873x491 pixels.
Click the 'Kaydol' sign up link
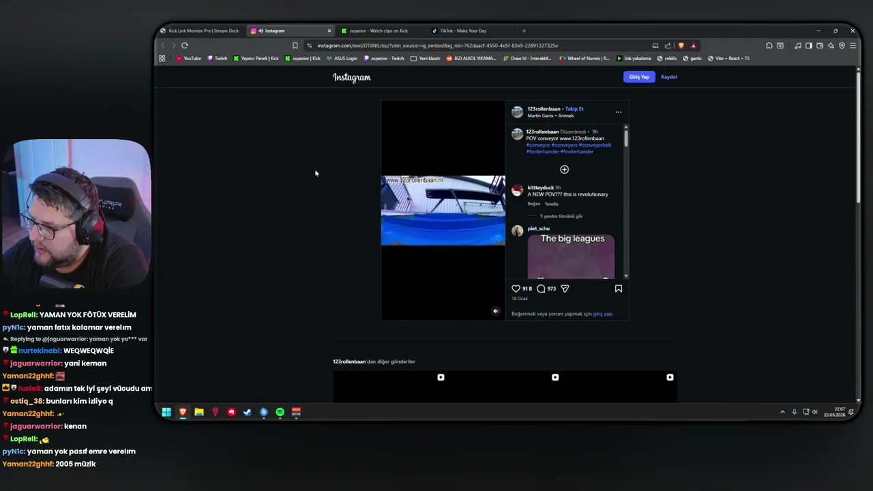pyautogui.click(x=669, y=77)
